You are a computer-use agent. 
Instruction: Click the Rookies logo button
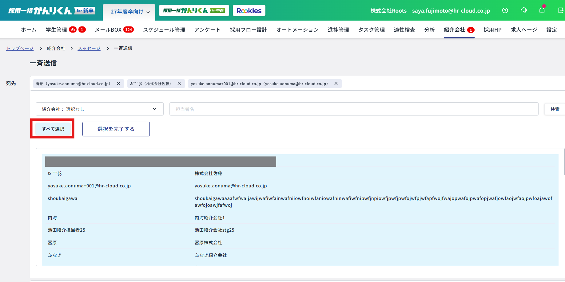[x=249, y=11]
